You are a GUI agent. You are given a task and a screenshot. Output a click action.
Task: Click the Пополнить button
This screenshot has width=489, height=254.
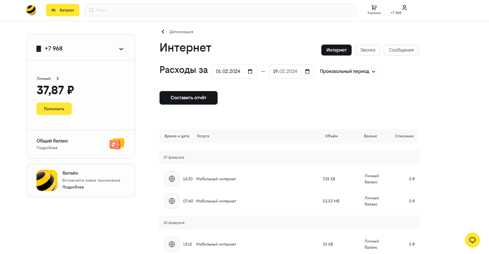coord(54,109)
